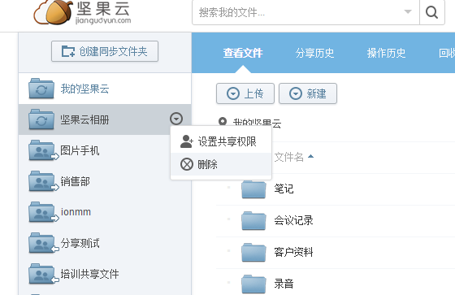Viewport: 455px width, 295px height.
Task: Click the 创建同步文件夹 button
Action: [105, 51]
